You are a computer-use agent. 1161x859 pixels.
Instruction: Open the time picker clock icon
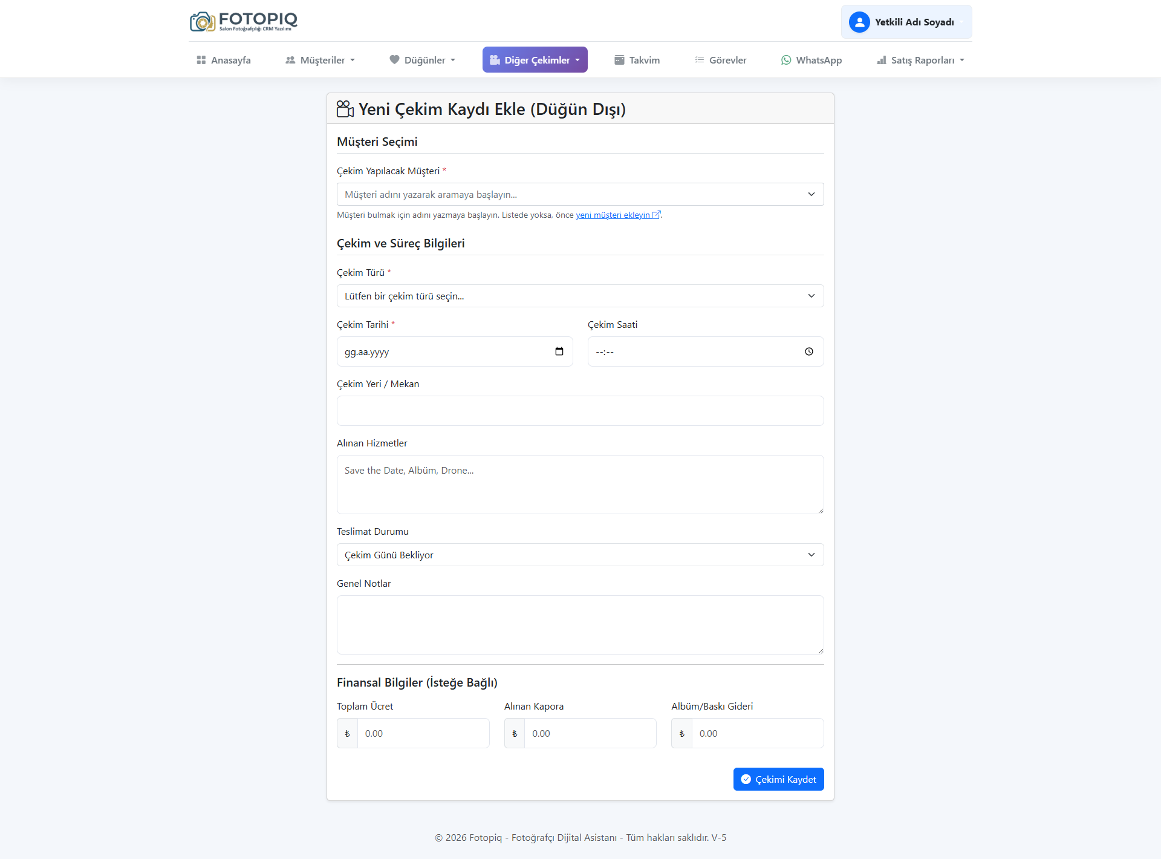809,351
